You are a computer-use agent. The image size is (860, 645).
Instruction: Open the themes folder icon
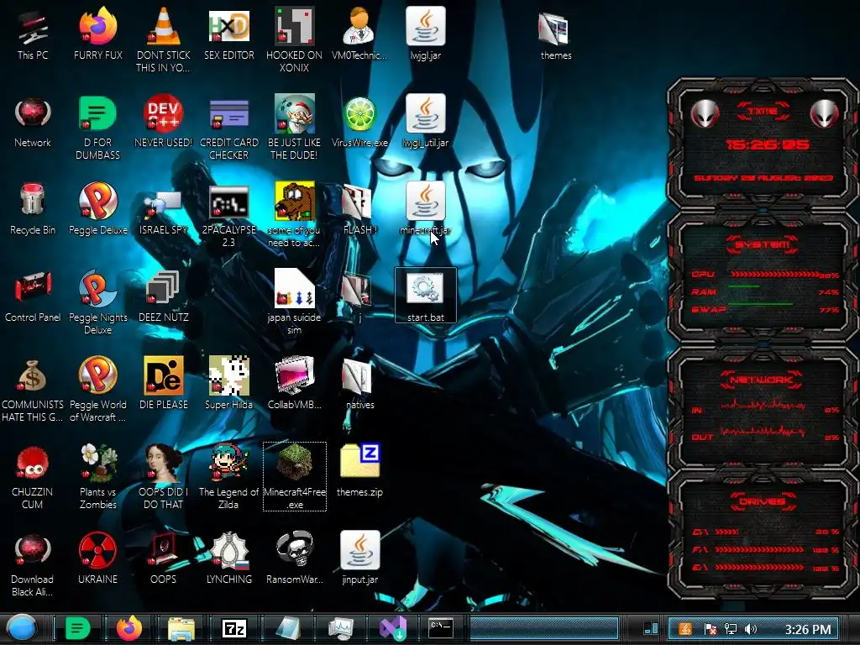pyautogui.click(x=555, y=29)
